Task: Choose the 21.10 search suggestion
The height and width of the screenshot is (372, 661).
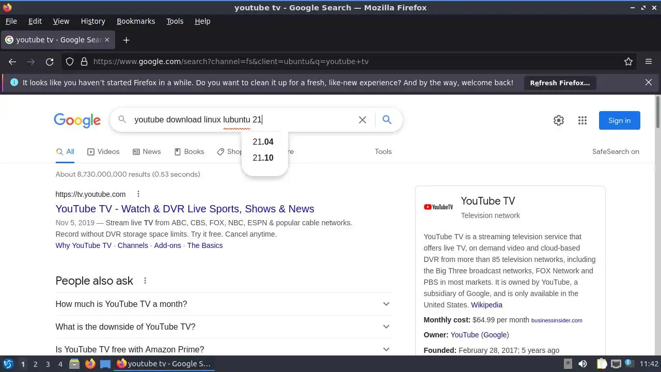Action: tap(263, 158)
